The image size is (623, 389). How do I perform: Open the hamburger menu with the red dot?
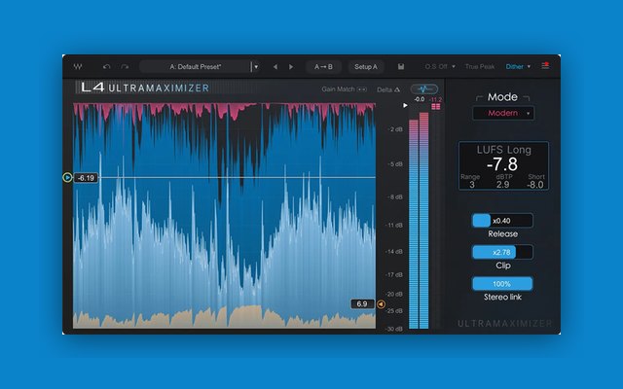coord(545,65)
